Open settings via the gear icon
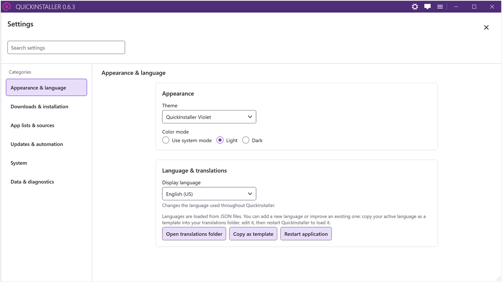502x282 pixels. pos(415,7)
